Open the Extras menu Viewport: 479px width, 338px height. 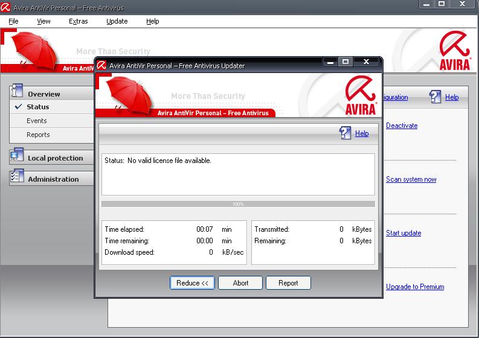pyautogui.click(x=78, y=21)
